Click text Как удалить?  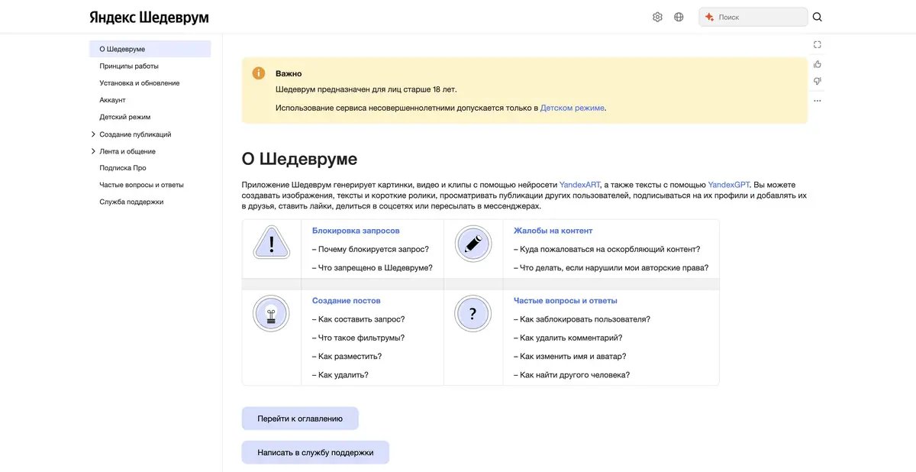[x=343, y=375]
